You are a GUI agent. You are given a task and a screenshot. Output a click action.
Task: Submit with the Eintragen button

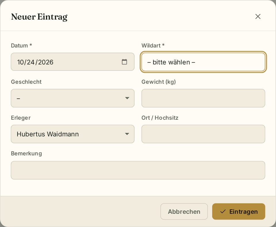(x=239, y=211)
